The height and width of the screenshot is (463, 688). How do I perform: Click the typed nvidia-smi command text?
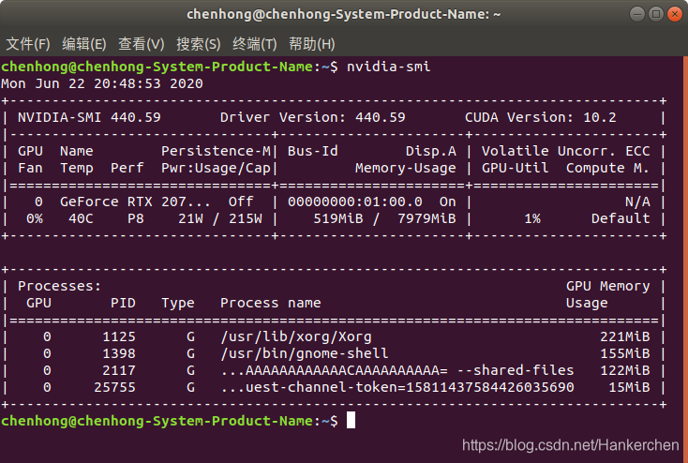point(388,67)
